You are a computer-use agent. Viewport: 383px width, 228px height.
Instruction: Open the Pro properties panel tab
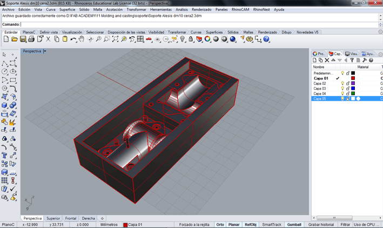(319, 53)
